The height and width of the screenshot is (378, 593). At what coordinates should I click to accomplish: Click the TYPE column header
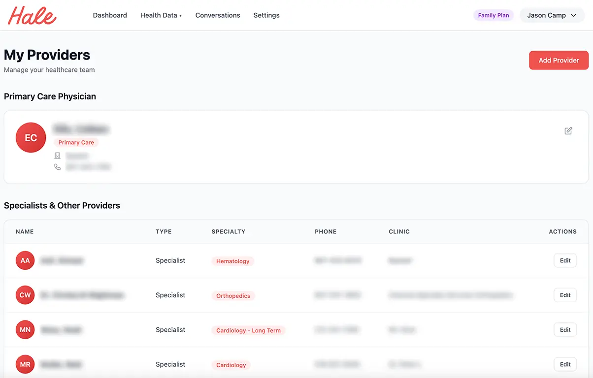pyautogui.click(x=164, y=231)
